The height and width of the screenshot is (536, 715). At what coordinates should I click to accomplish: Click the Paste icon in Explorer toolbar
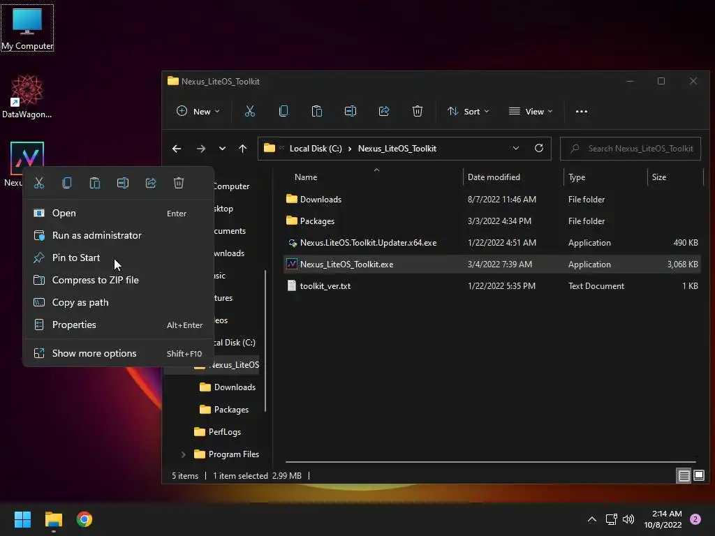coord(316,111)
